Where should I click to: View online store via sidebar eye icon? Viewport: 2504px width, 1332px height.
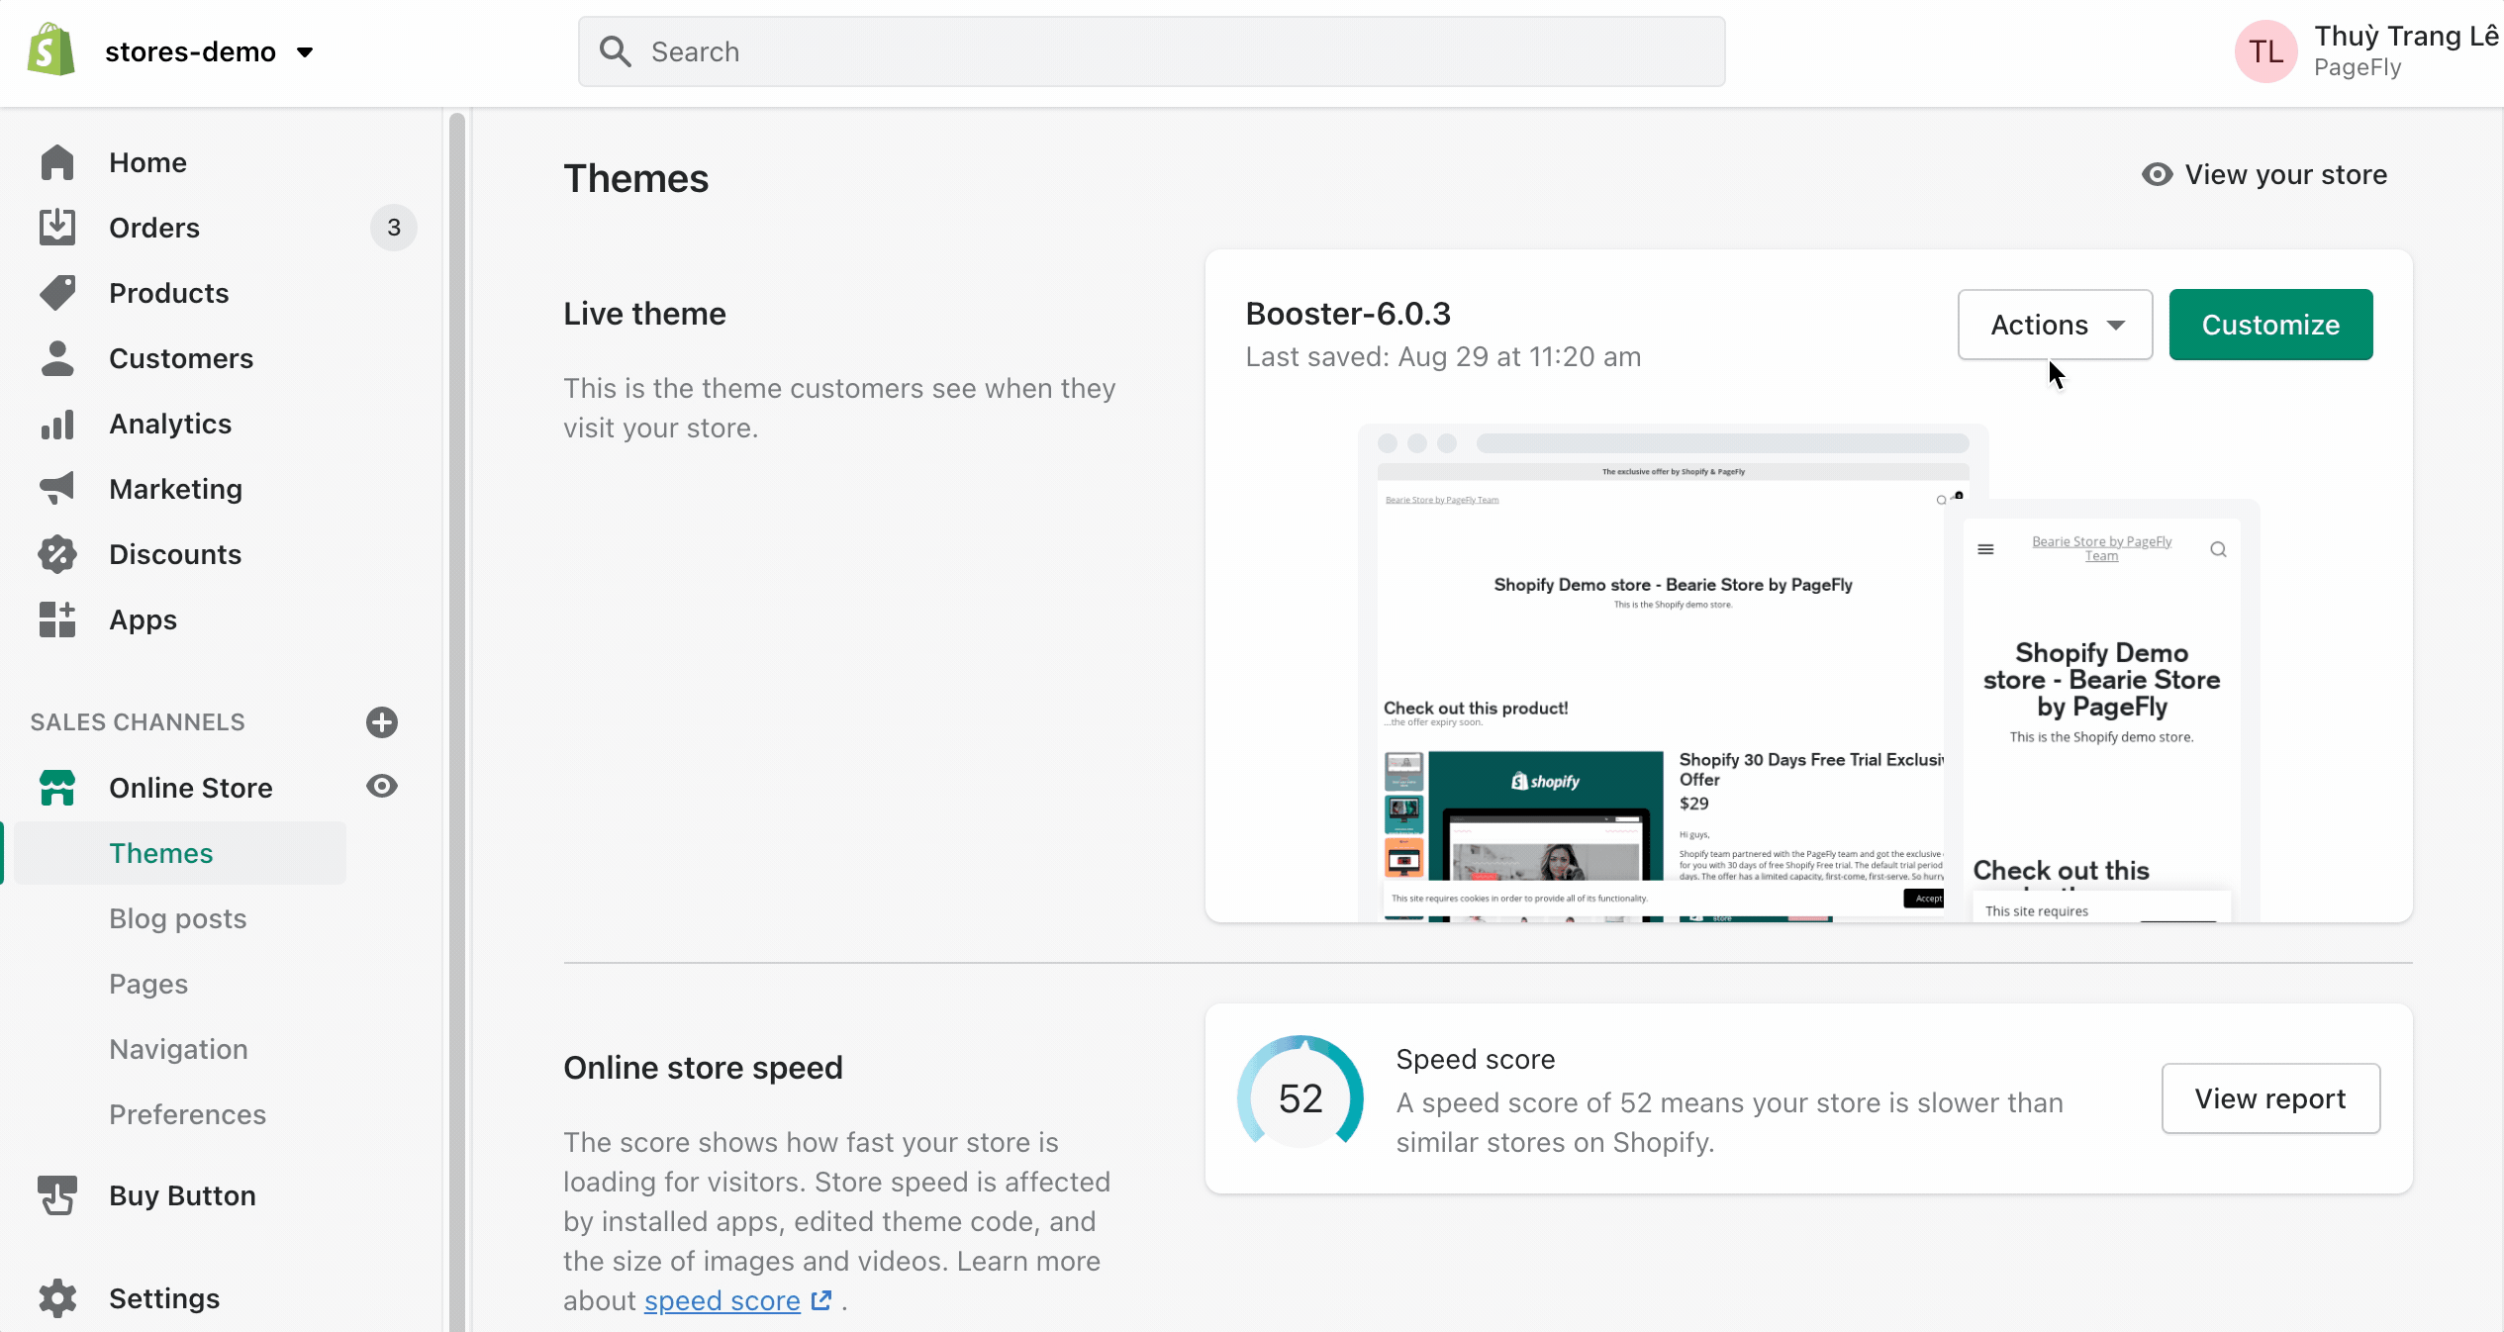point(382,787)
